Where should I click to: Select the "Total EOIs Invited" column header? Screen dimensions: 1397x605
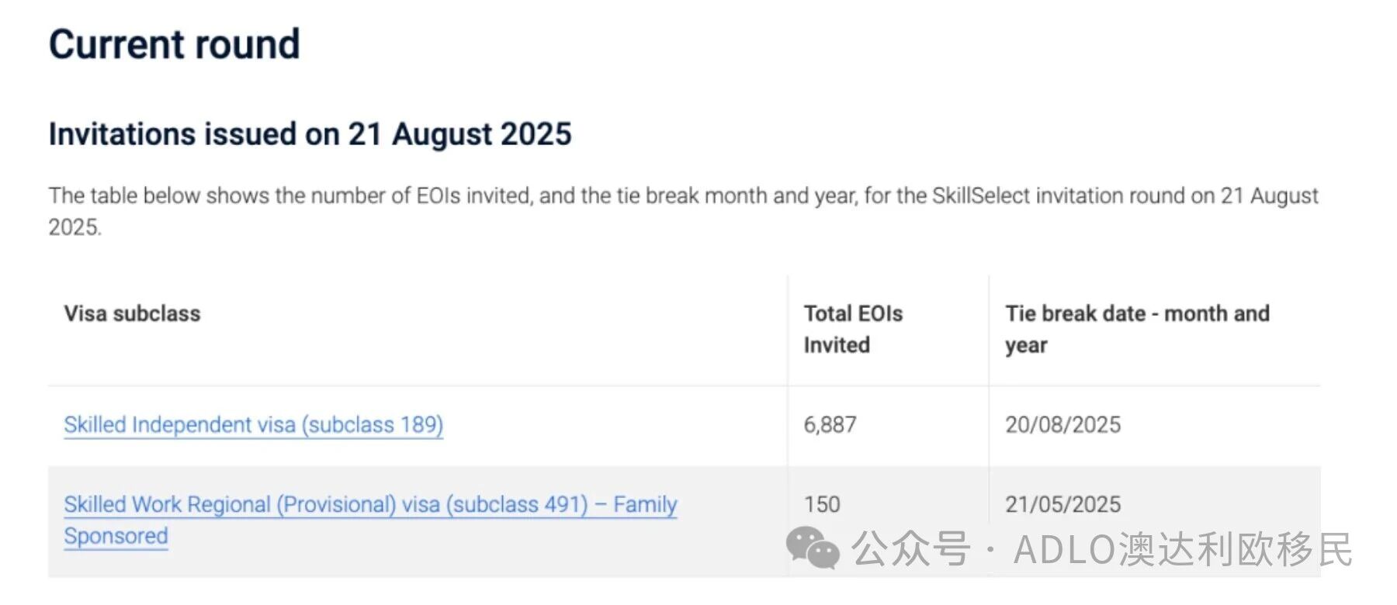[853, 329]
